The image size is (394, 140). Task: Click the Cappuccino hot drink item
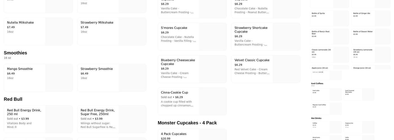359,127
